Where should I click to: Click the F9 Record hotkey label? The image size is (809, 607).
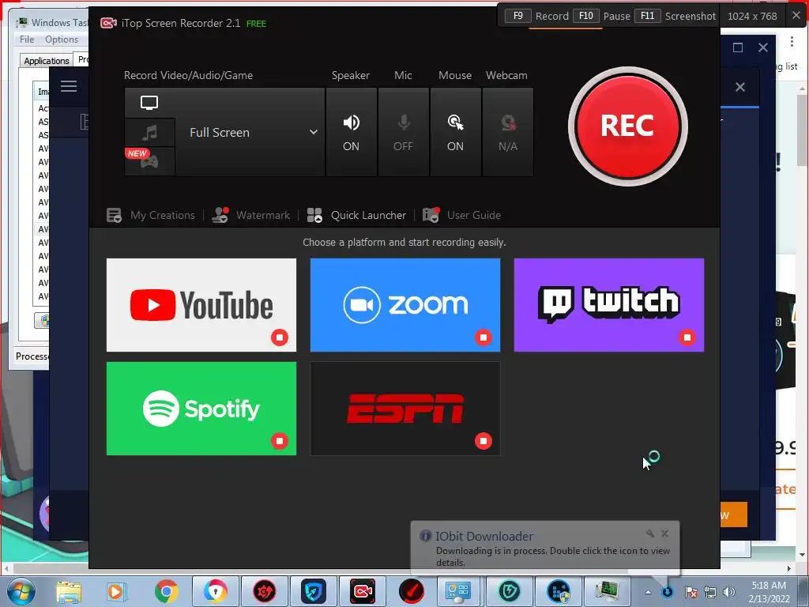pos(536,16)
